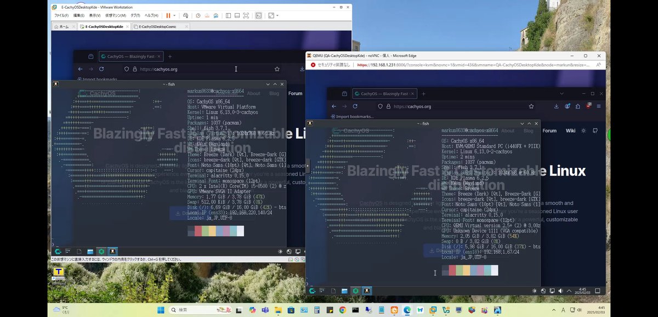Open new tab in QEMU guest browser

[424, 94]
